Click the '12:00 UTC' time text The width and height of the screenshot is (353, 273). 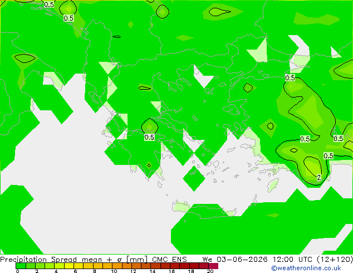[x=292, y=259]
